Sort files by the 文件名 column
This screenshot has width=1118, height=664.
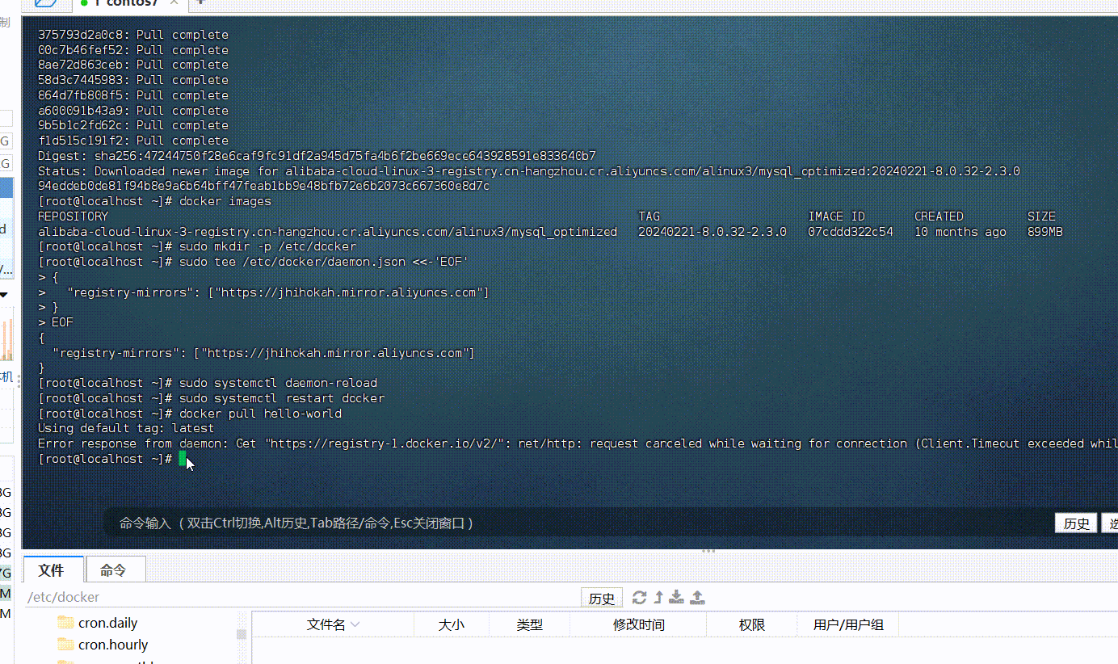333,624
